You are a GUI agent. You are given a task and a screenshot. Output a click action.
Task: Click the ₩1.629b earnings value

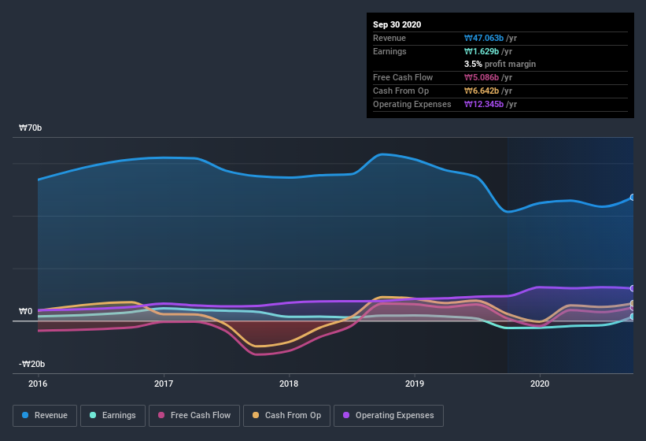tap(482, 51)
